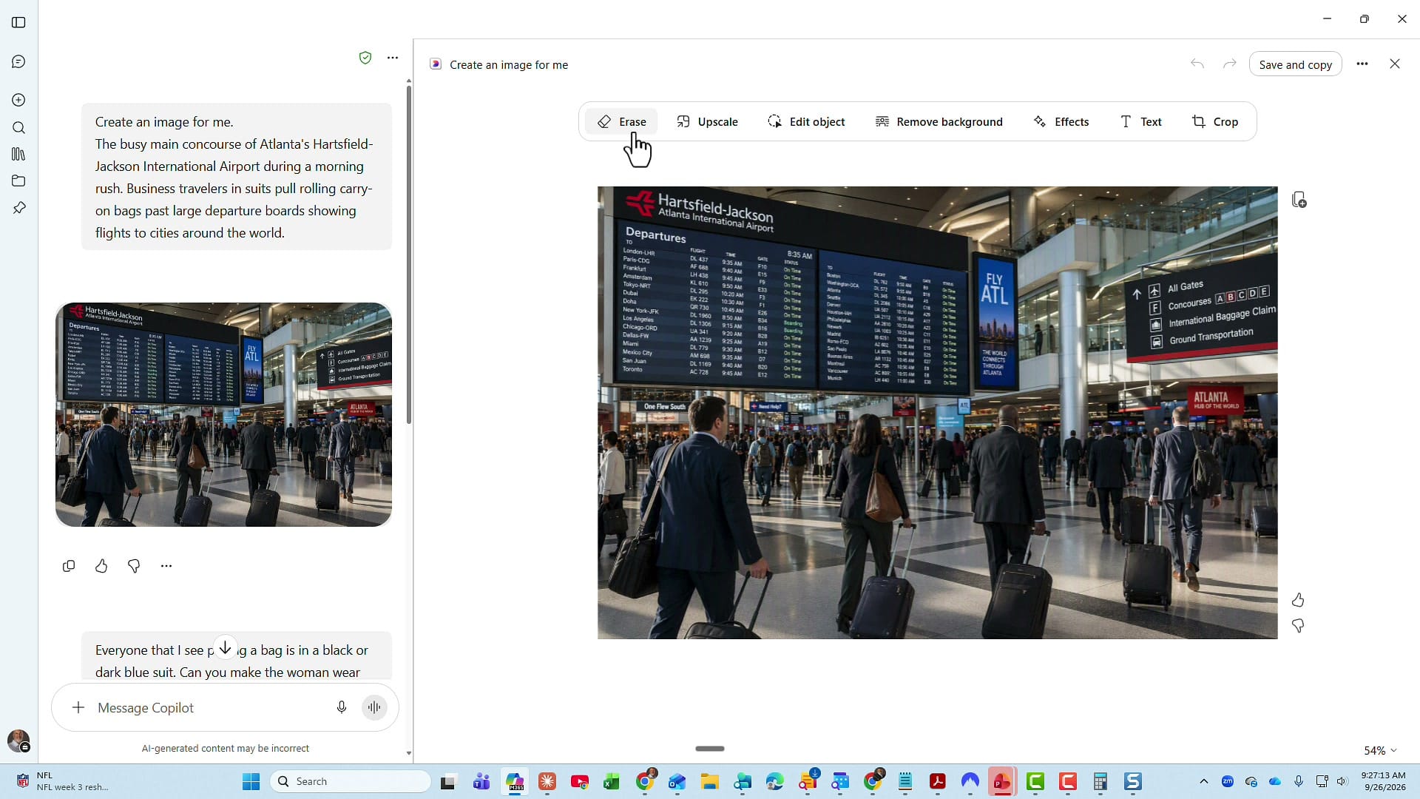Start a new chat with plus icon
1420x799 pixels.
point(19,100)
